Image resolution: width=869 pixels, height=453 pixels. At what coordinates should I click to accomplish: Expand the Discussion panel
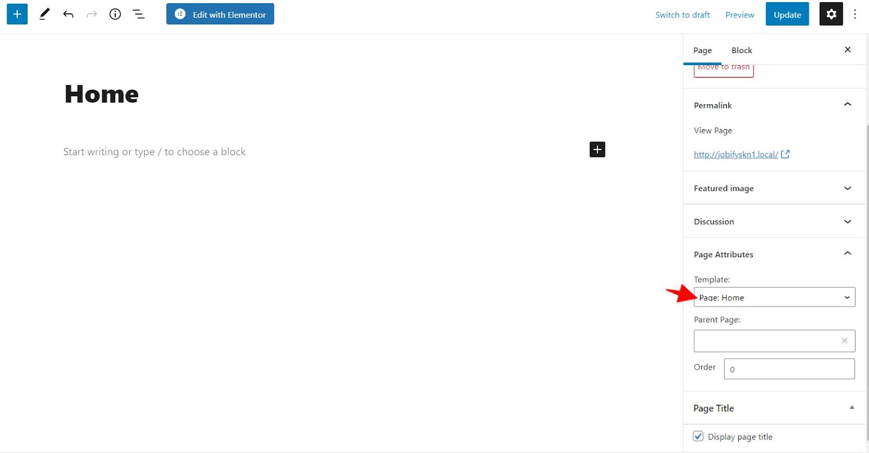click(774, 221)
